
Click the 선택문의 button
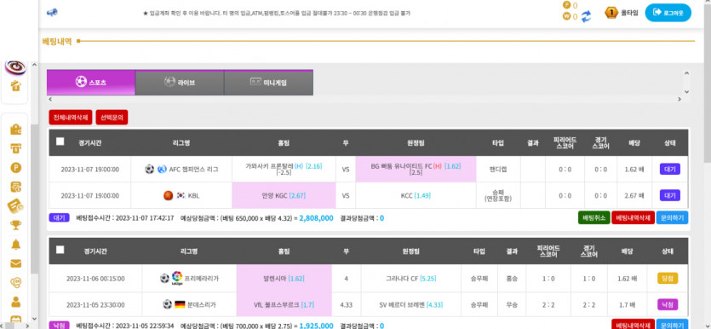112,117
